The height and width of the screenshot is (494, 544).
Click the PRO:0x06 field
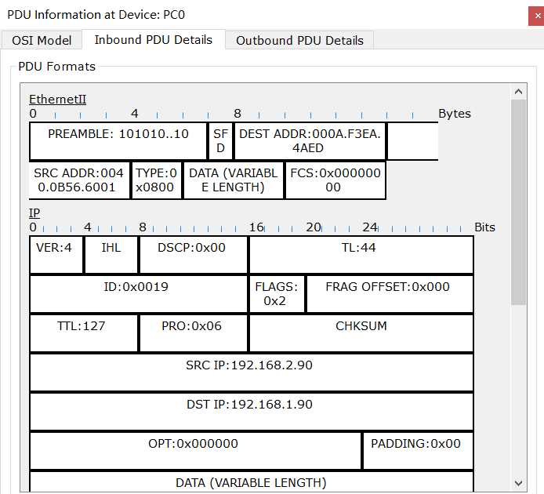(194, 333)
